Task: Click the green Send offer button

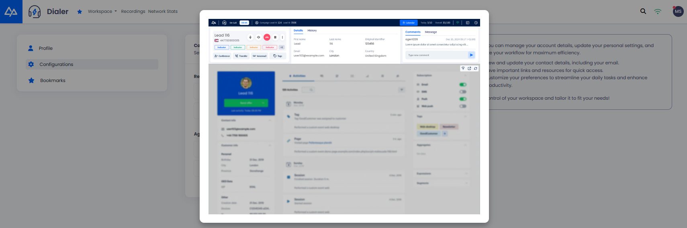Action: 246,103
